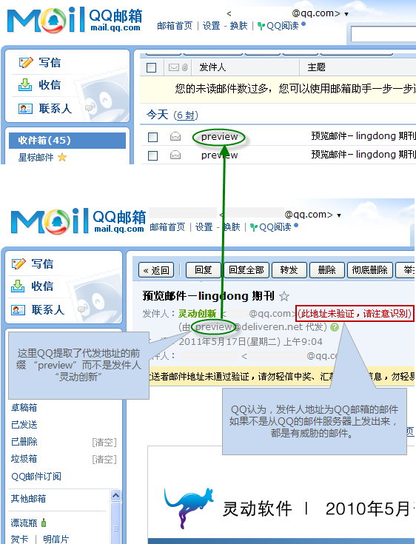Open 贺卡 greeting cards
The image size is (416, 544).
[x=19, y=539]
